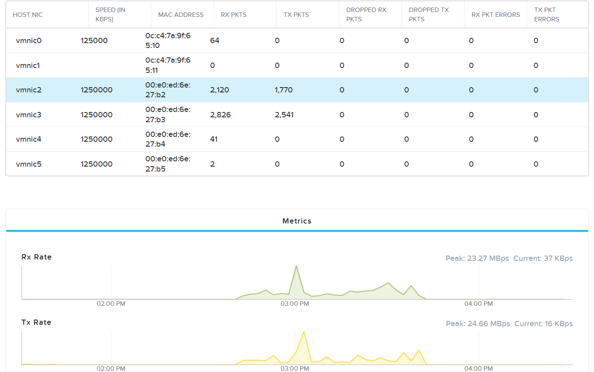Click Tx Rate Peak: 24.66 MBps label
Image resolution: width=594 pixels, height=372 pixels.
478,324
